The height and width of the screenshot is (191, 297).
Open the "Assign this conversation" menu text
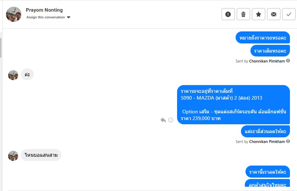[46, 17]
